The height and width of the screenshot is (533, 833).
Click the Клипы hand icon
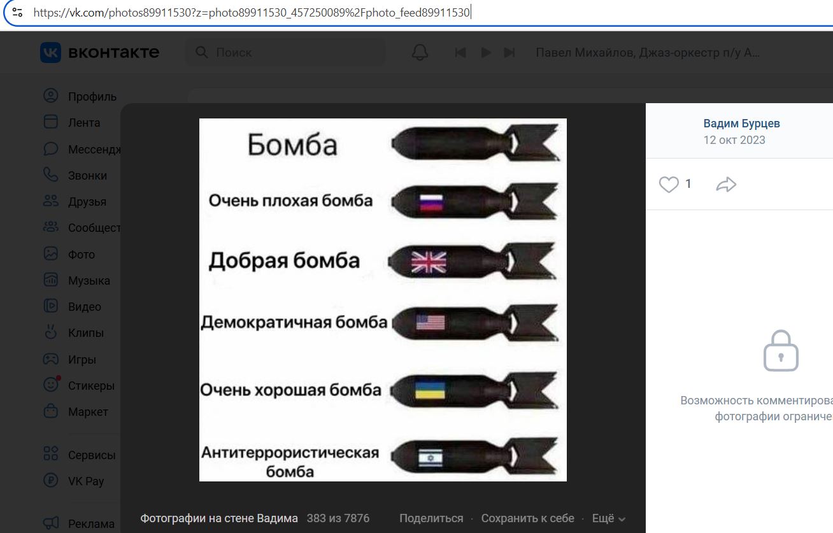[x=50, y=332]
